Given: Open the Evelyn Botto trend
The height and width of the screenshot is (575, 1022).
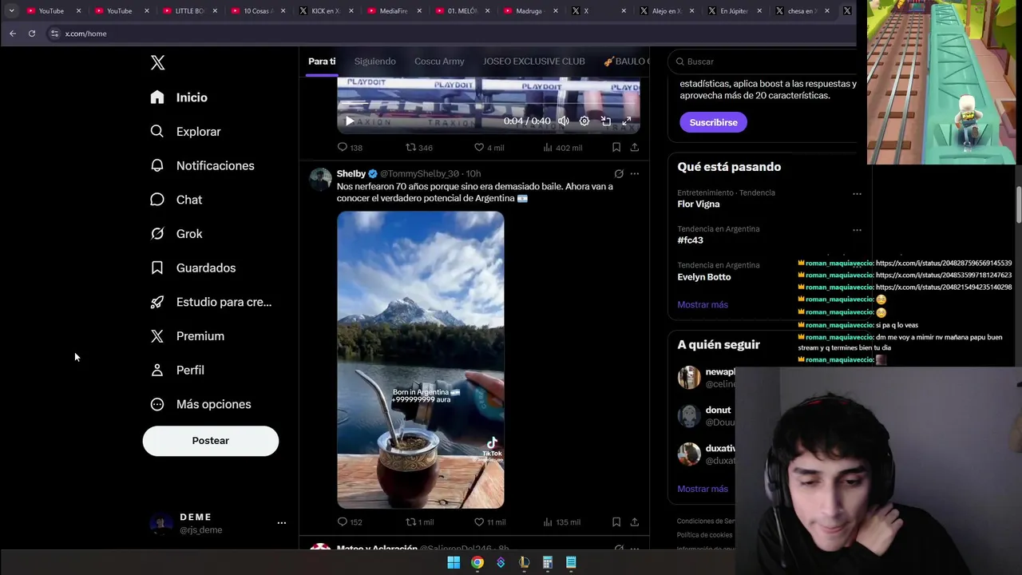Looking at the screenshot, I should tap(704, 277).
